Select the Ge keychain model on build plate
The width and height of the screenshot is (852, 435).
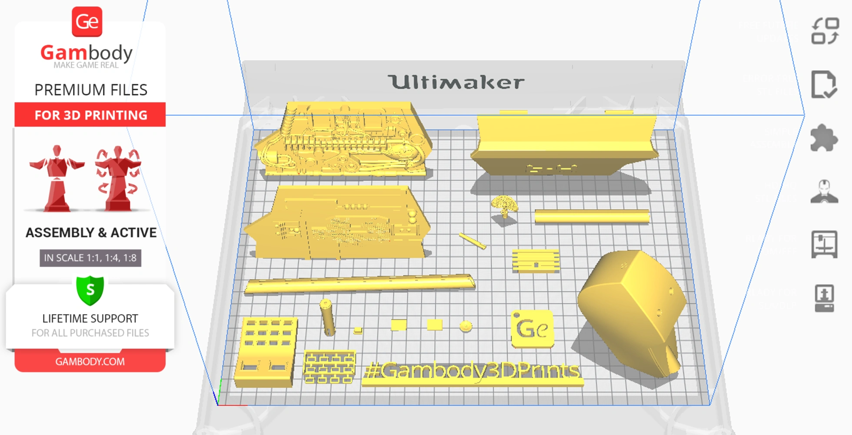click(x=532, y=328)
